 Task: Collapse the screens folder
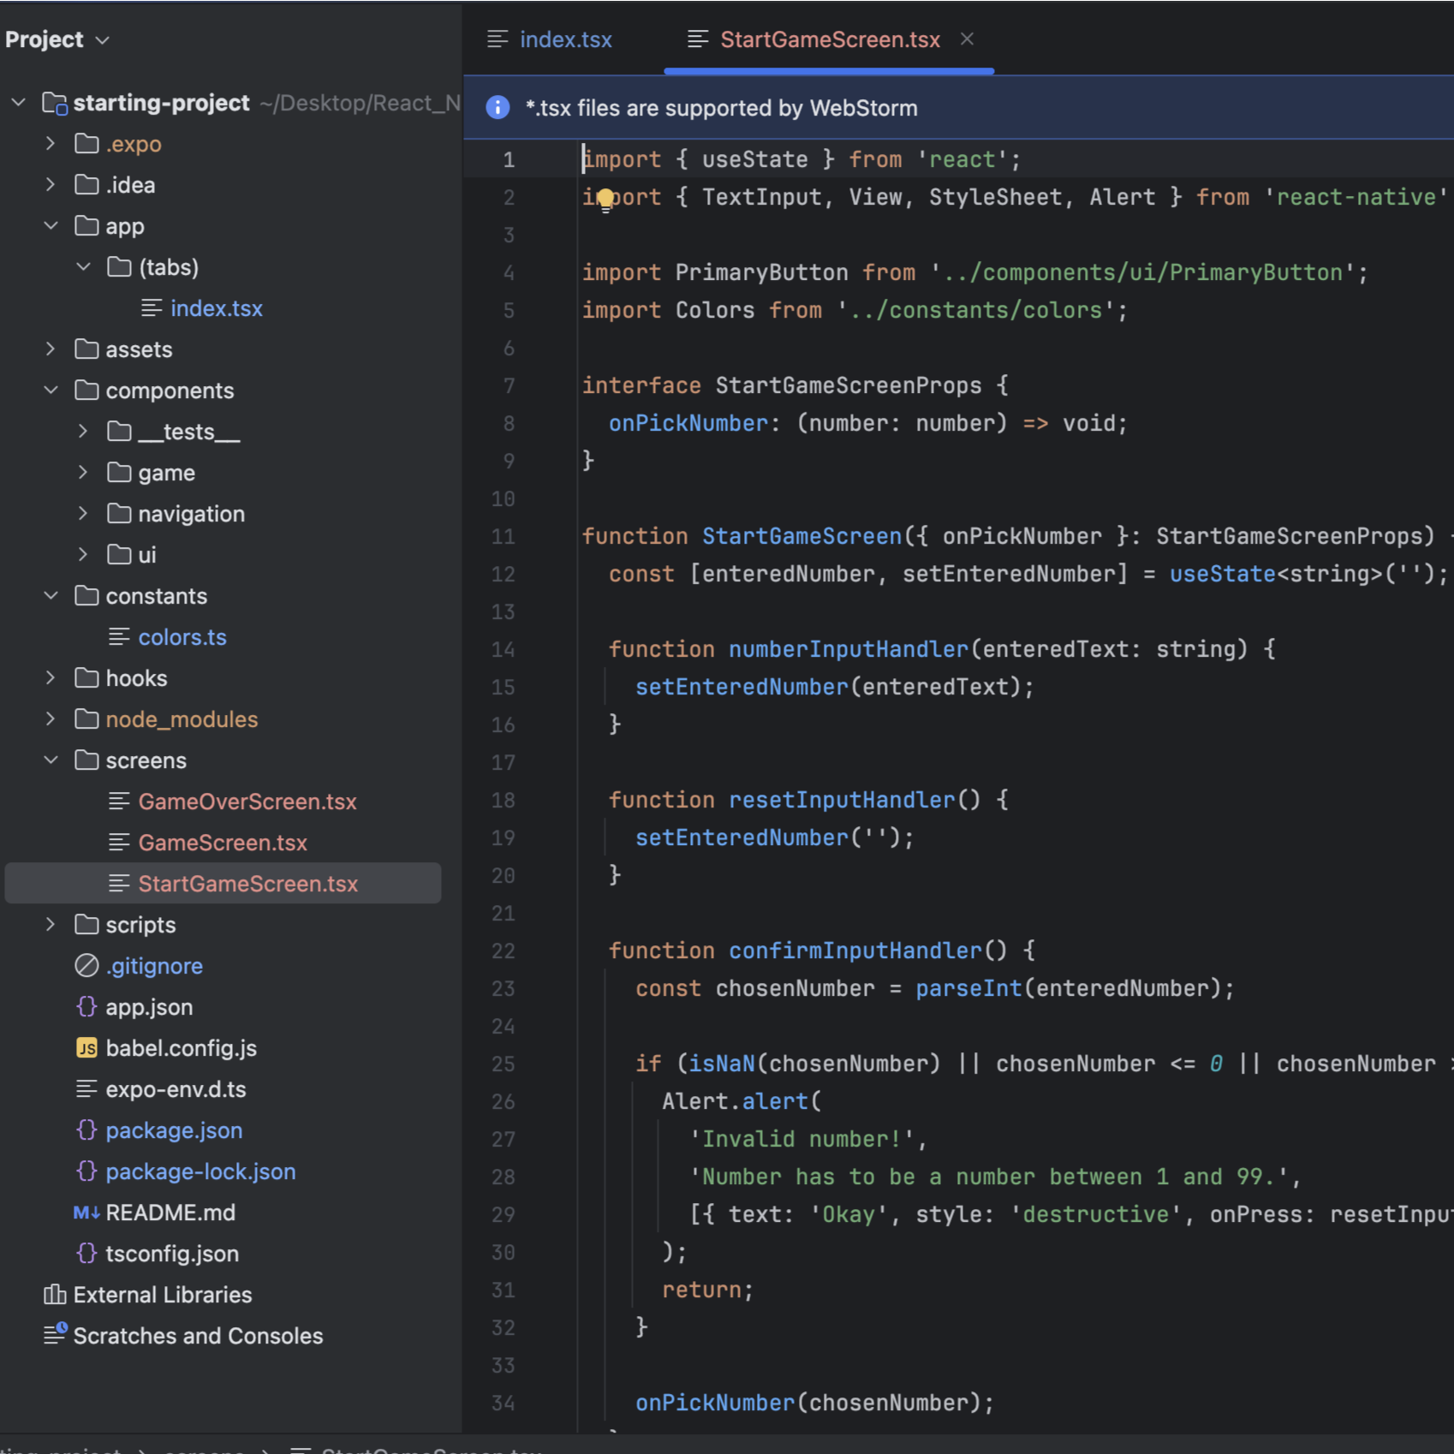point(51,760)
